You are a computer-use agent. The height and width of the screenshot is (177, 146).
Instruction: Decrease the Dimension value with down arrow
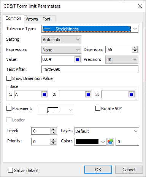pos(135,51)
